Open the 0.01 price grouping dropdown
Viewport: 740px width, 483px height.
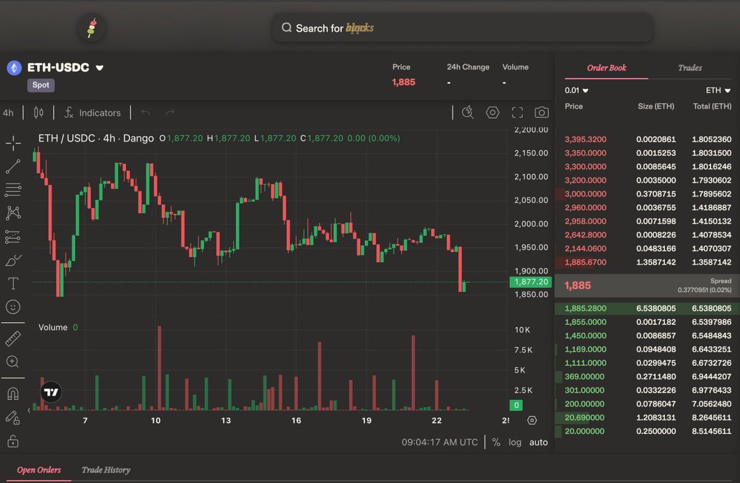[576, 91]
